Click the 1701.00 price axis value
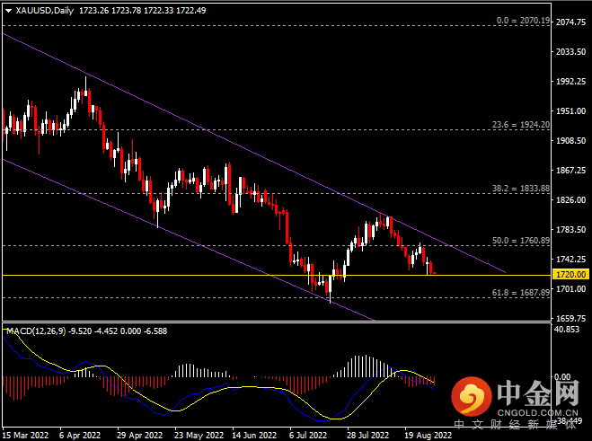Image resolution: width=592 pixels, height=441 pixels. coord(570,289)
